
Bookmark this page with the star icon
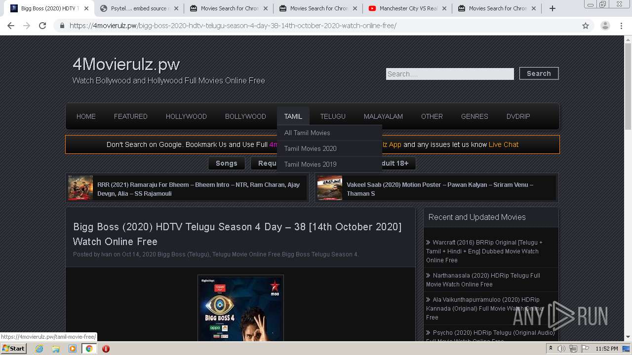click(x=586, y=26)
